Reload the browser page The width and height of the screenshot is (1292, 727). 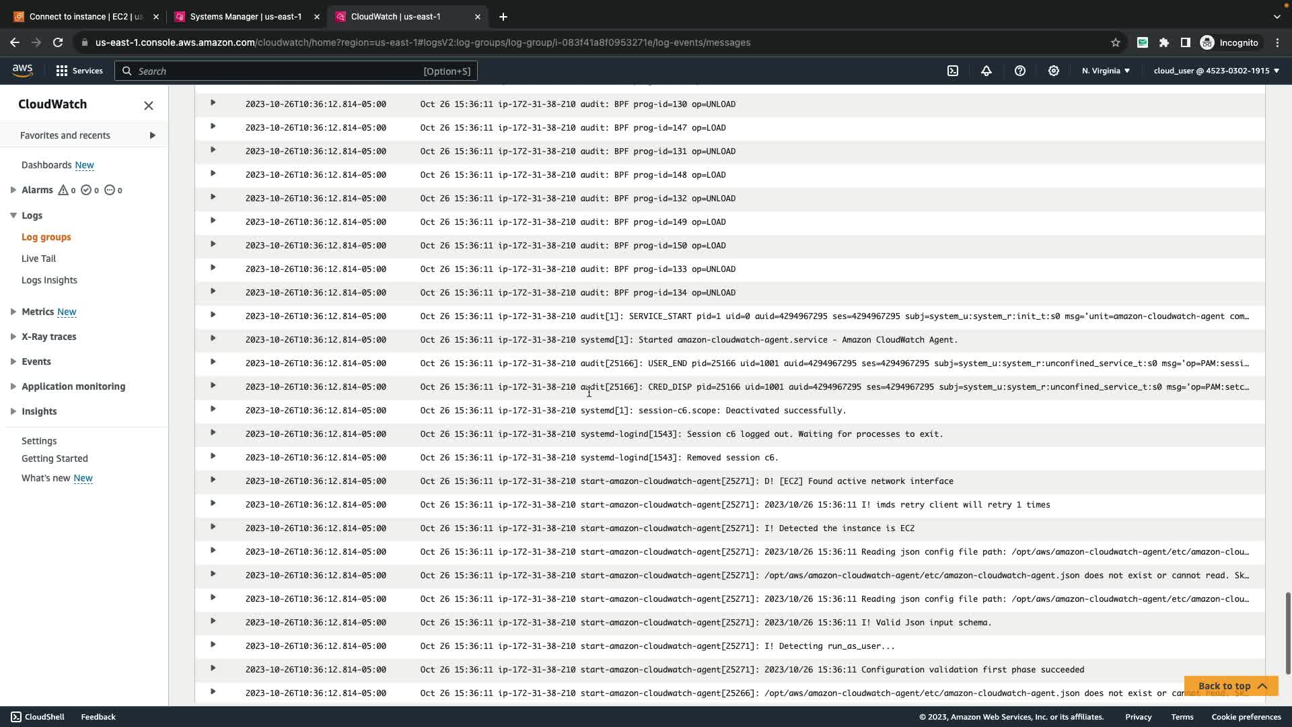(x=58, y=42)
